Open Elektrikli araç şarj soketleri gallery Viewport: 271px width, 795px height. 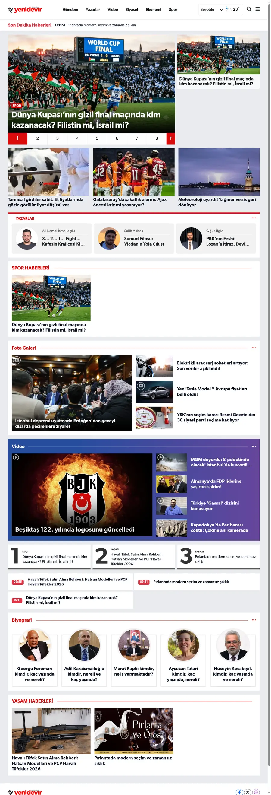click(x=196, y=366)
